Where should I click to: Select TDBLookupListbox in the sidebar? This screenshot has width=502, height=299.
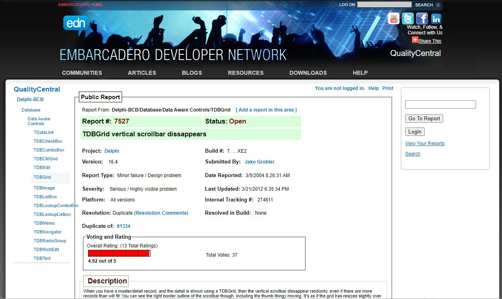point(52,214)
